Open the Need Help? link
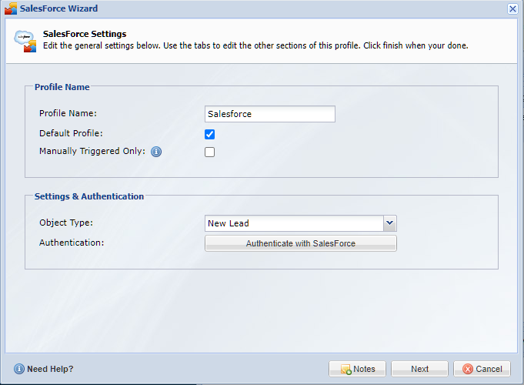The height and width of the screenshot is (385, 524). coord(43,369)
